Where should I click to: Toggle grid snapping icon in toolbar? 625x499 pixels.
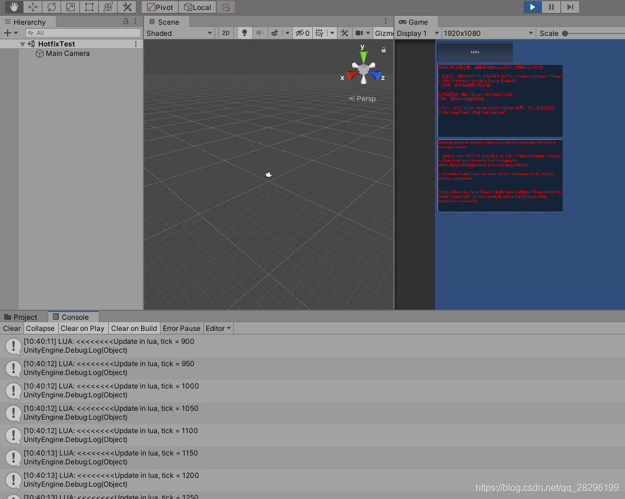[226, 7]
